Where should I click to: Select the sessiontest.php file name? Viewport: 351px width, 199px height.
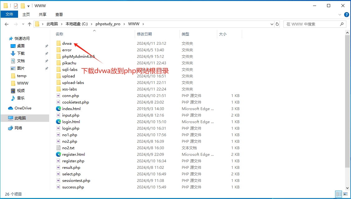76,180
